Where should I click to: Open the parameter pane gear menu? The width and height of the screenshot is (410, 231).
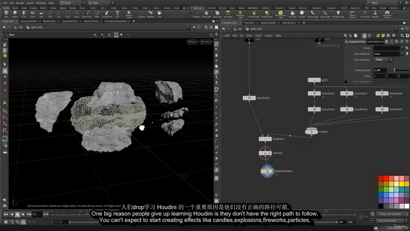387,41
